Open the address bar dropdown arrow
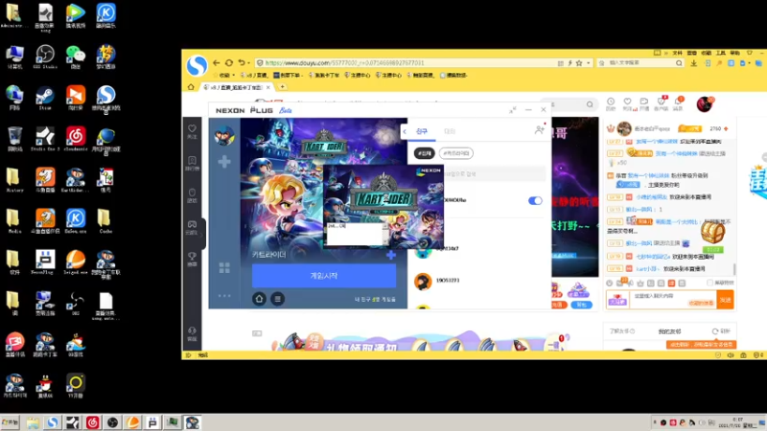Viewport: 767px width, 431px height. pyautogui.click(x=589, y=63)
